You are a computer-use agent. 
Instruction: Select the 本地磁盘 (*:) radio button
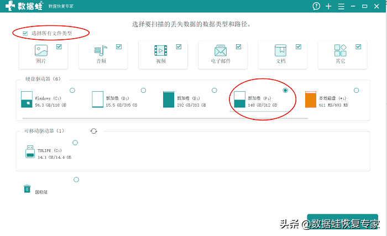tap(356, 90)
